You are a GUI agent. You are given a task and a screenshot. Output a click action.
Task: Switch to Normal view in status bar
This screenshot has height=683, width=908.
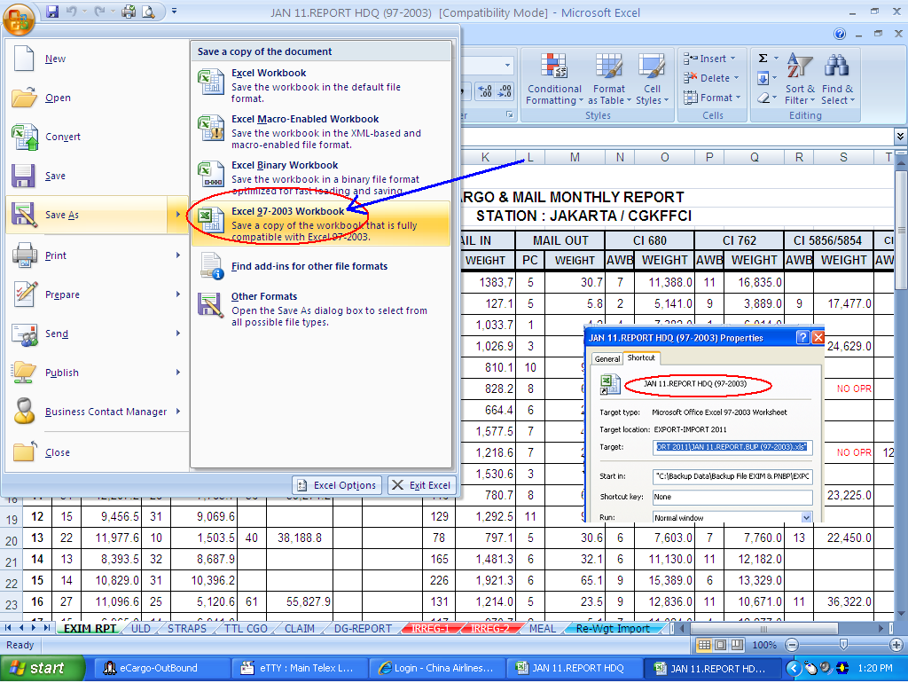click(x=703, y=645)
